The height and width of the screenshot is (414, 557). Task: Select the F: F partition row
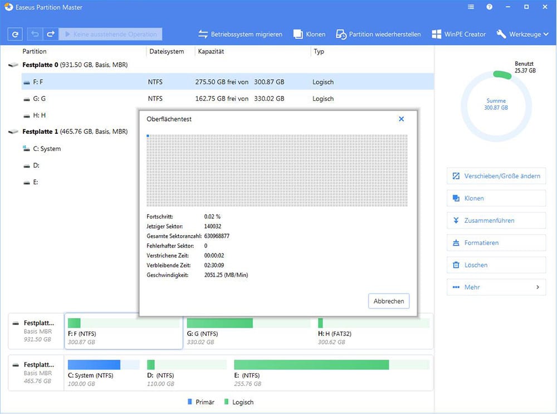tap(227, 82)
